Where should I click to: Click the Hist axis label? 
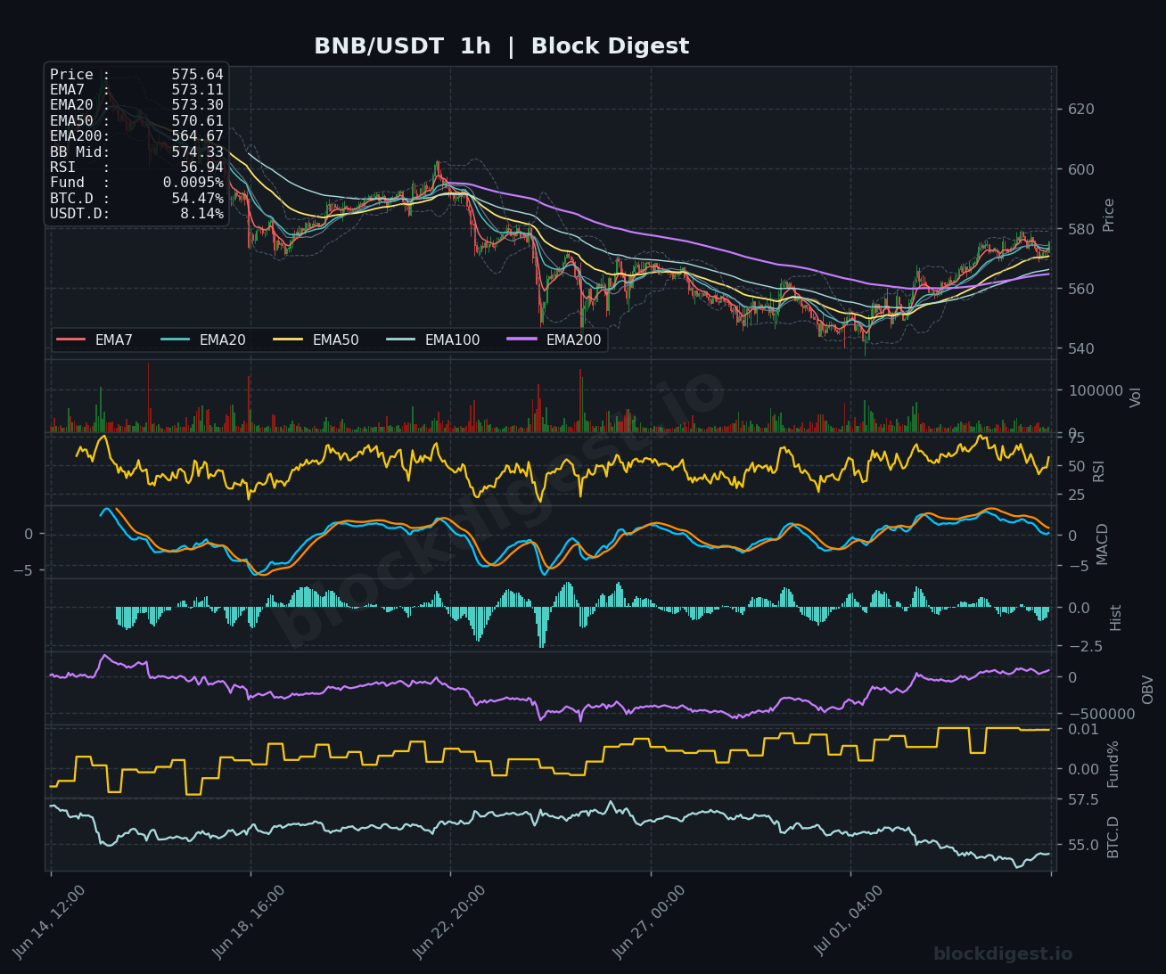coord(1116,618)
